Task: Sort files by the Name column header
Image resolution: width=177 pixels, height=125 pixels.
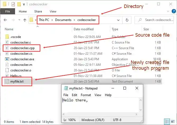Action: (9, 29)
